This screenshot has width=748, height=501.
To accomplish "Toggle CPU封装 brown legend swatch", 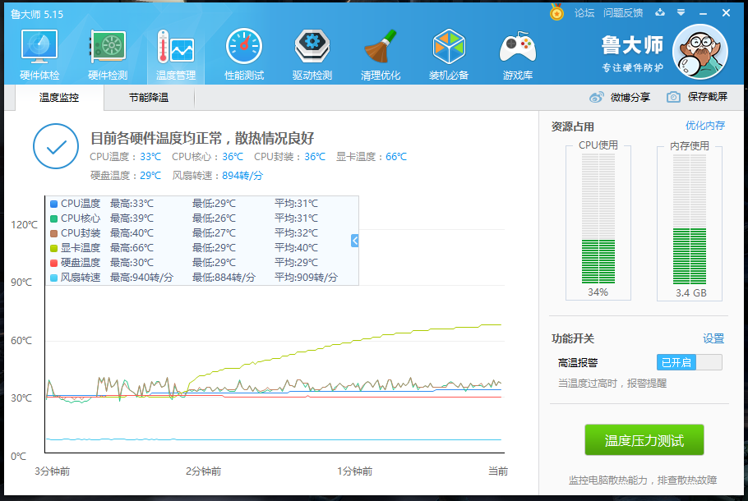I will pyautogui.click(x=54, y=233).
